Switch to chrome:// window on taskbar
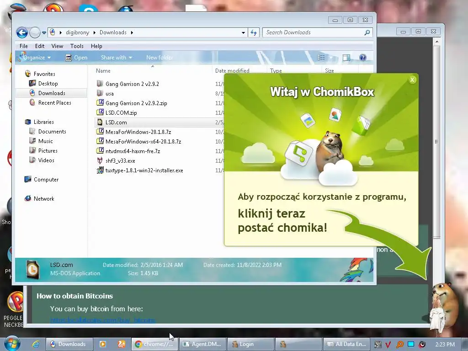 click(x=154, y=344)
